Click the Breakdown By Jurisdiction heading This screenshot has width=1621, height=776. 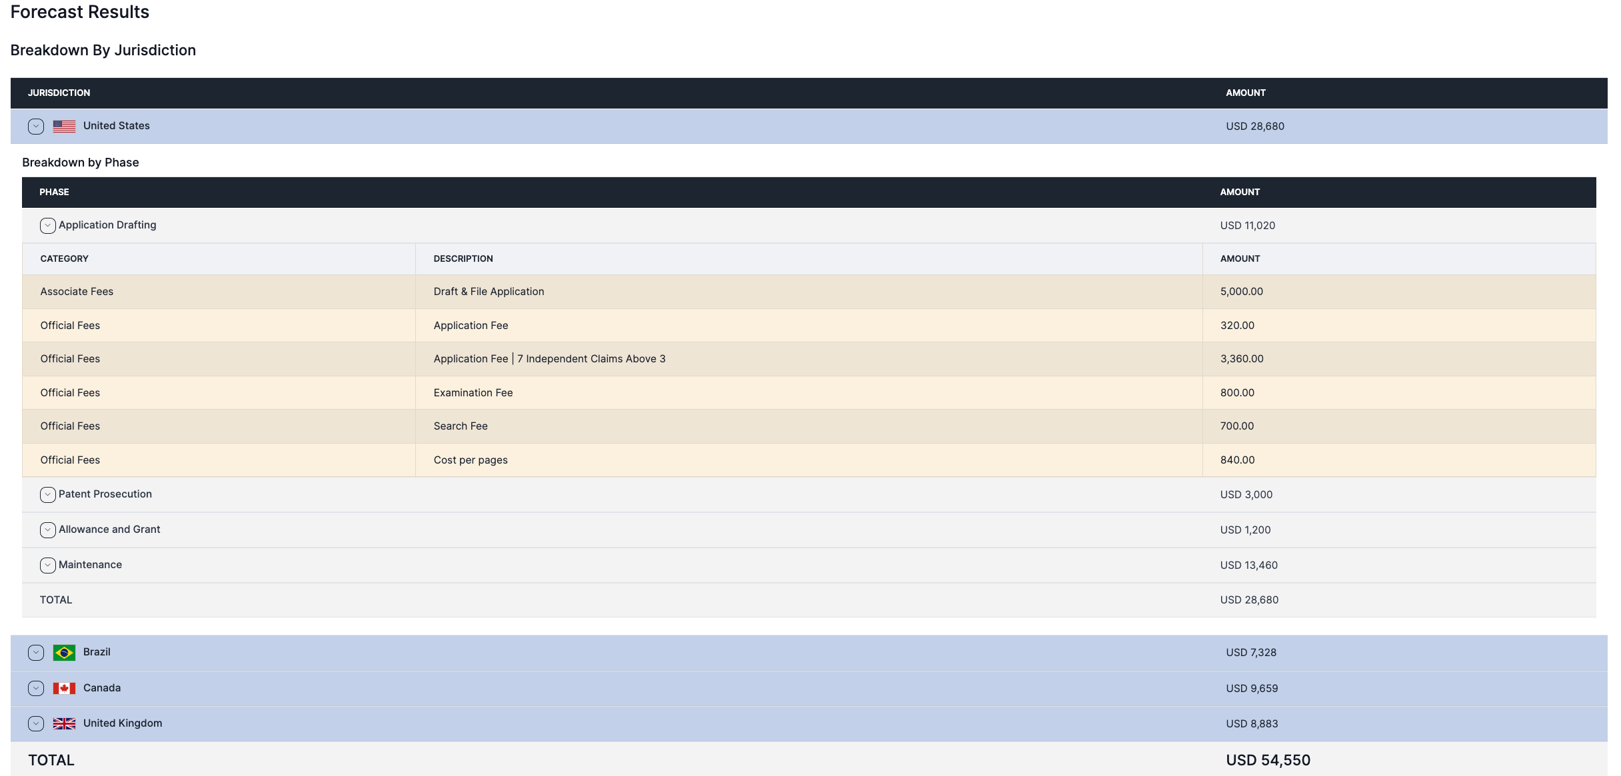coord(103,51)
